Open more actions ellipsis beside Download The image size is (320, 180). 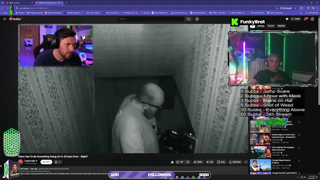246,162
